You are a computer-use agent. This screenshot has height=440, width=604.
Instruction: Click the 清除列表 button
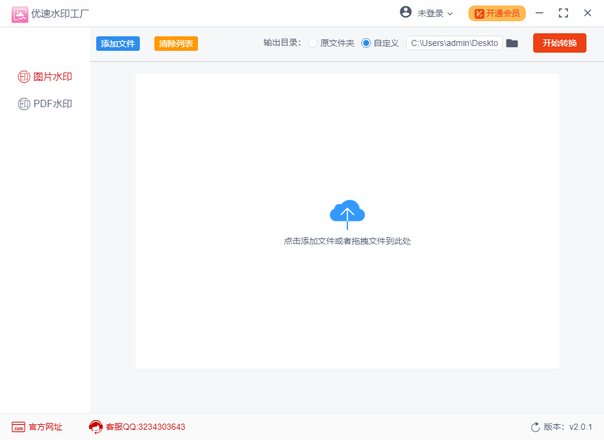(x=176, y=43)
